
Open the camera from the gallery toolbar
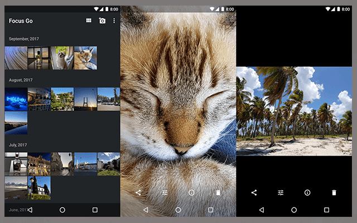(x=102, y=21)
